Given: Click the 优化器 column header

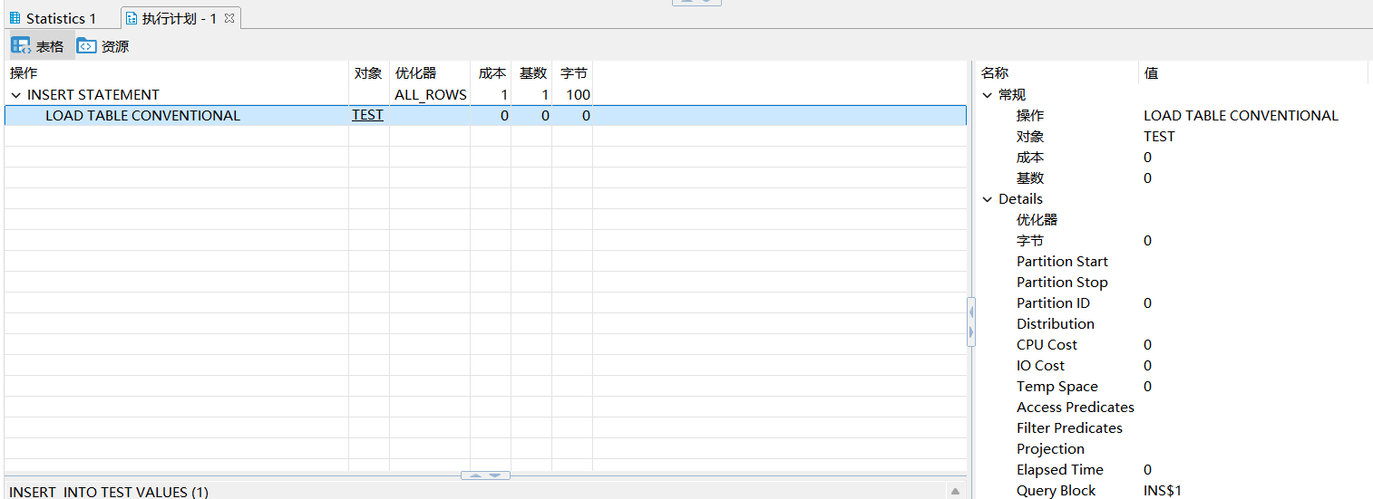Looking at the screenshot, I should [x=415, y=73].
